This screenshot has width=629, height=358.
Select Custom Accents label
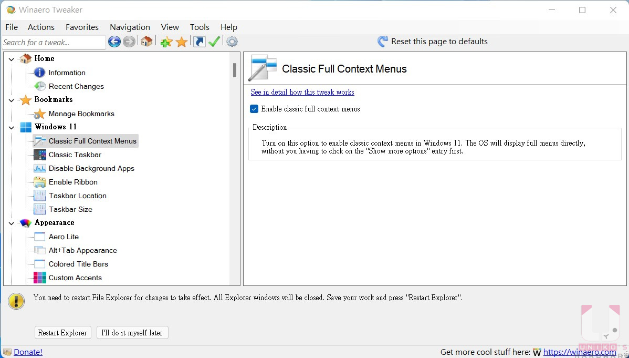[x=75, y=278]
